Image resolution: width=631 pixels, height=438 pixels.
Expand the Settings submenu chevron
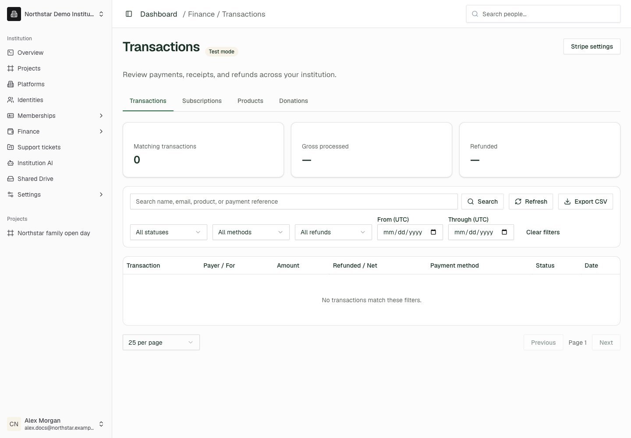[101, 194]
